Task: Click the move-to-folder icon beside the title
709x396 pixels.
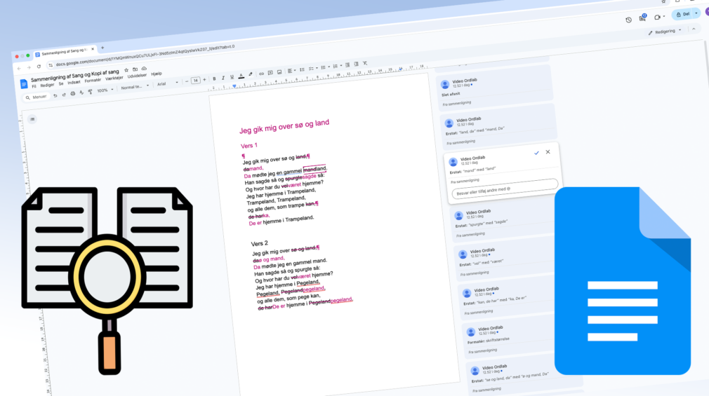Action: click(135, 69)
